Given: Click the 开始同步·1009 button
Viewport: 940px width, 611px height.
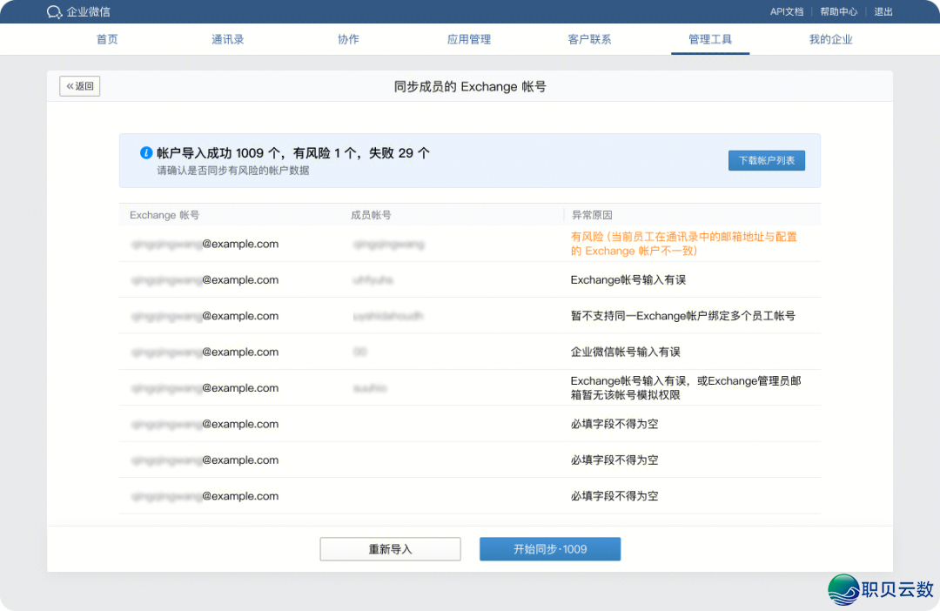Looking at the screenshot, I should pyautogui.click(x=550, y=548).
